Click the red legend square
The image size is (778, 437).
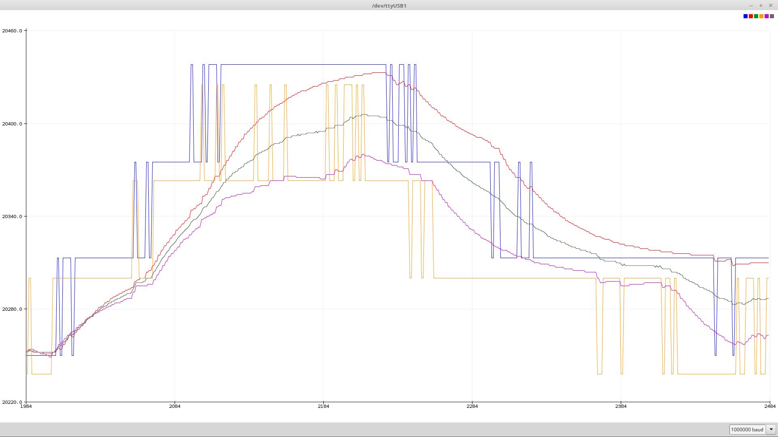coord(750,16)
